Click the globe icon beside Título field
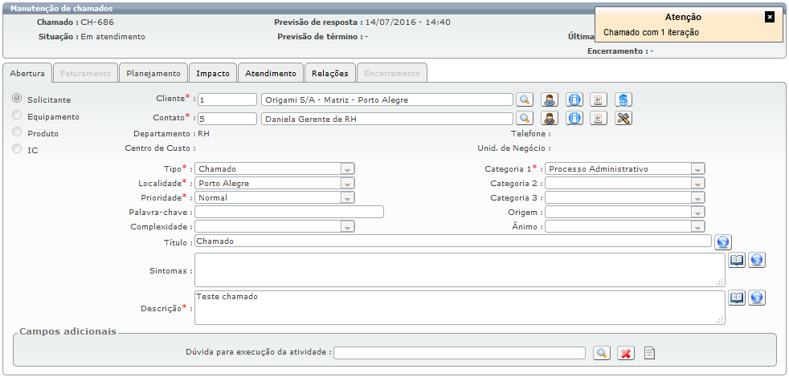Image resolution: width=789 pixels, height=377 pixels. 723,241
